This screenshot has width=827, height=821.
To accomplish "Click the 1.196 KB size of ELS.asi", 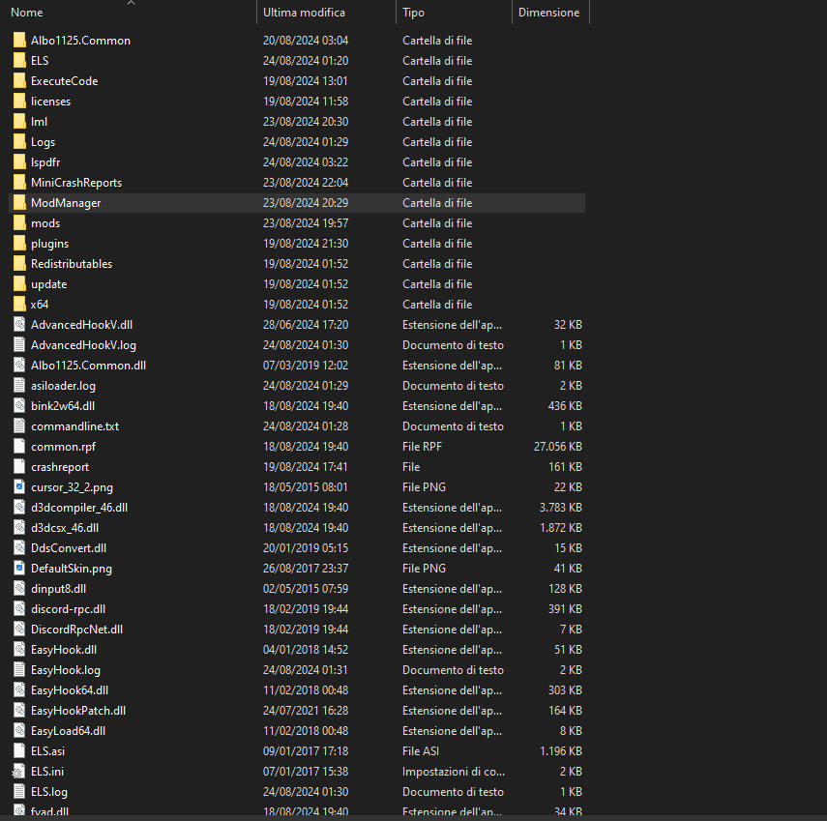I will click(561, 750).
